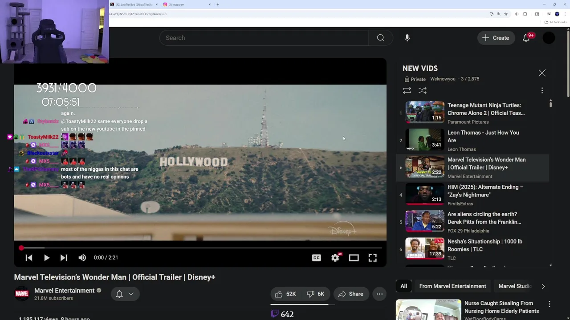Select HIM (2025) Alternate Ending video

coord(472,194)
